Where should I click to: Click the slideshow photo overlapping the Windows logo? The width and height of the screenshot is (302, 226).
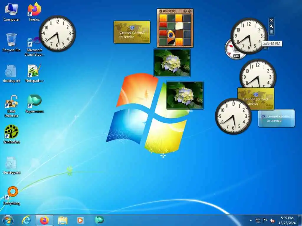pos(185,95)
